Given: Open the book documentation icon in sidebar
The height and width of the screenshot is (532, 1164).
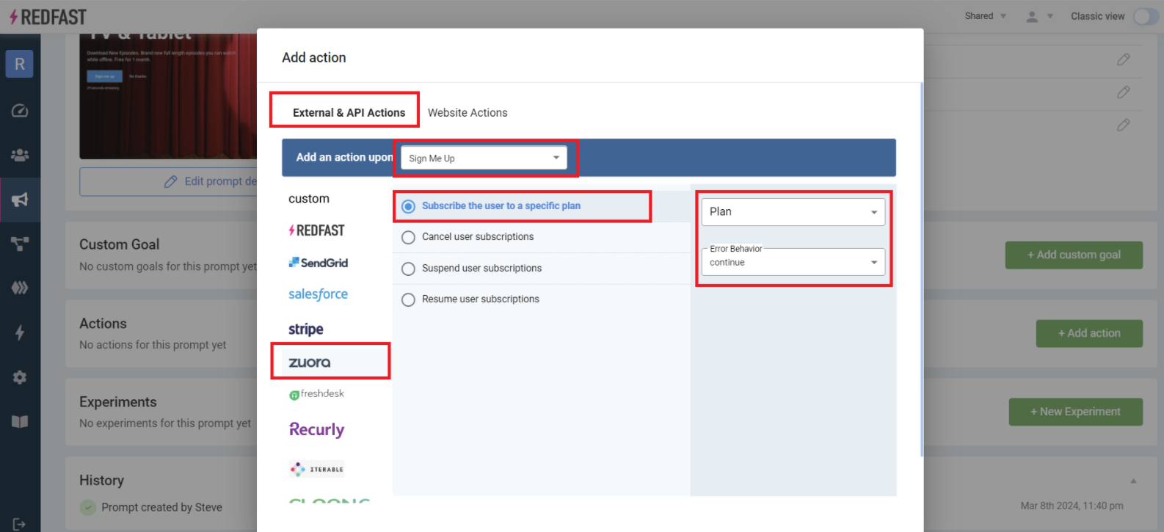Looking at the screenshot, I should pos(20,421).
